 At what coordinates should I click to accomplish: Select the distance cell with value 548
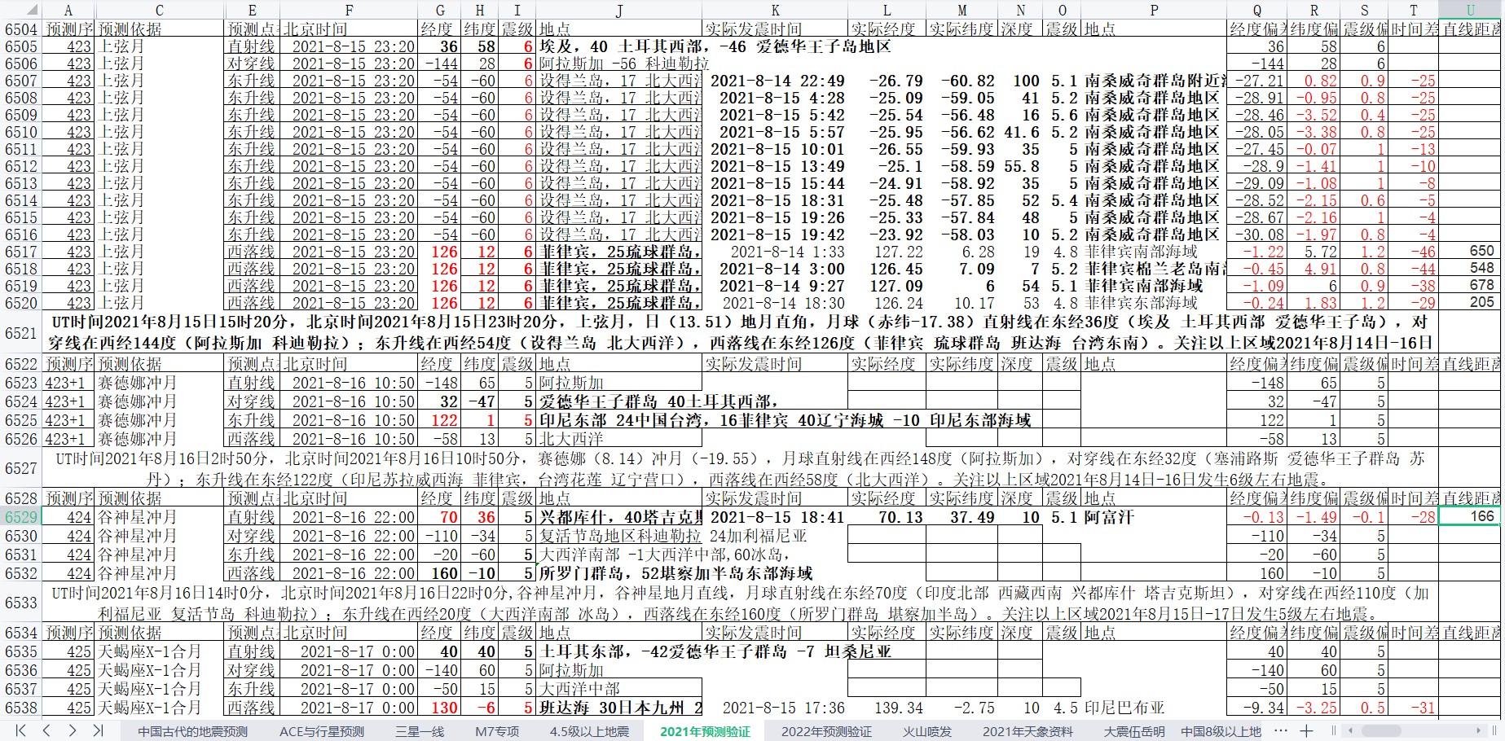point(1470,269)
